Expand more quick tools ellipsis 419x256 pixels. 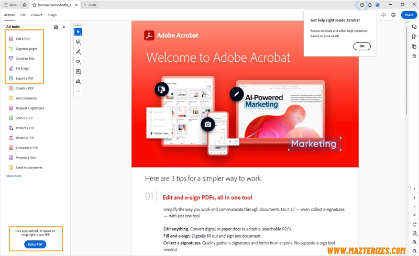coord(78,91)
